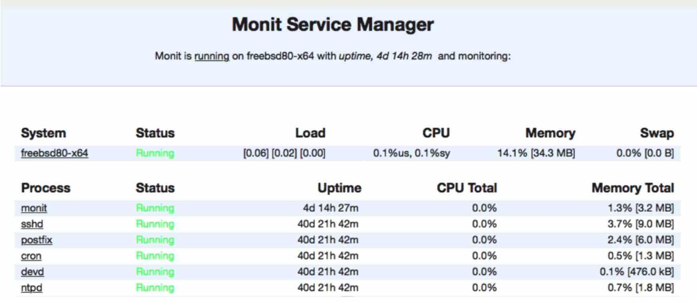Click the swap value 0.0% [0.0 B]
Image resolution: width=697 pixels, height=302 pixels.
[x=645, y=153]
